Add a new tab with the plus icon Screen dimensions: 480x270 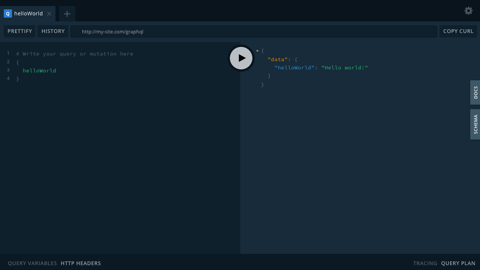point(67,14)
